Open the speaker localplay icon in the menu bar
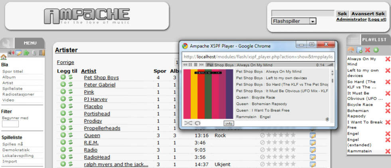The image size is (391, 168). (11, 53)
